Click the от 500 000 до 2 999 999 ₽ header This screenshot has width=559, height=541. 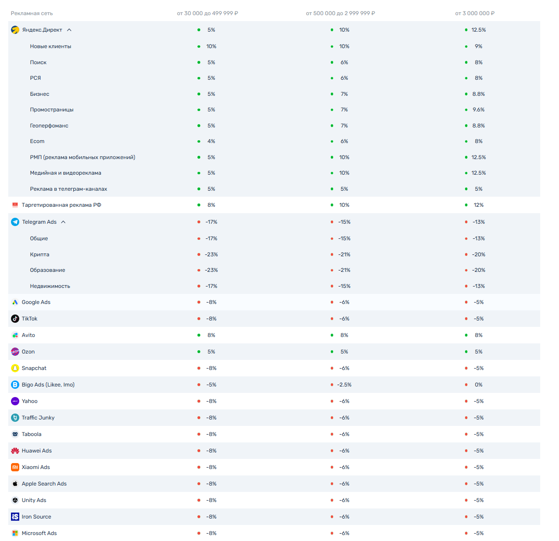pos(340,13)
